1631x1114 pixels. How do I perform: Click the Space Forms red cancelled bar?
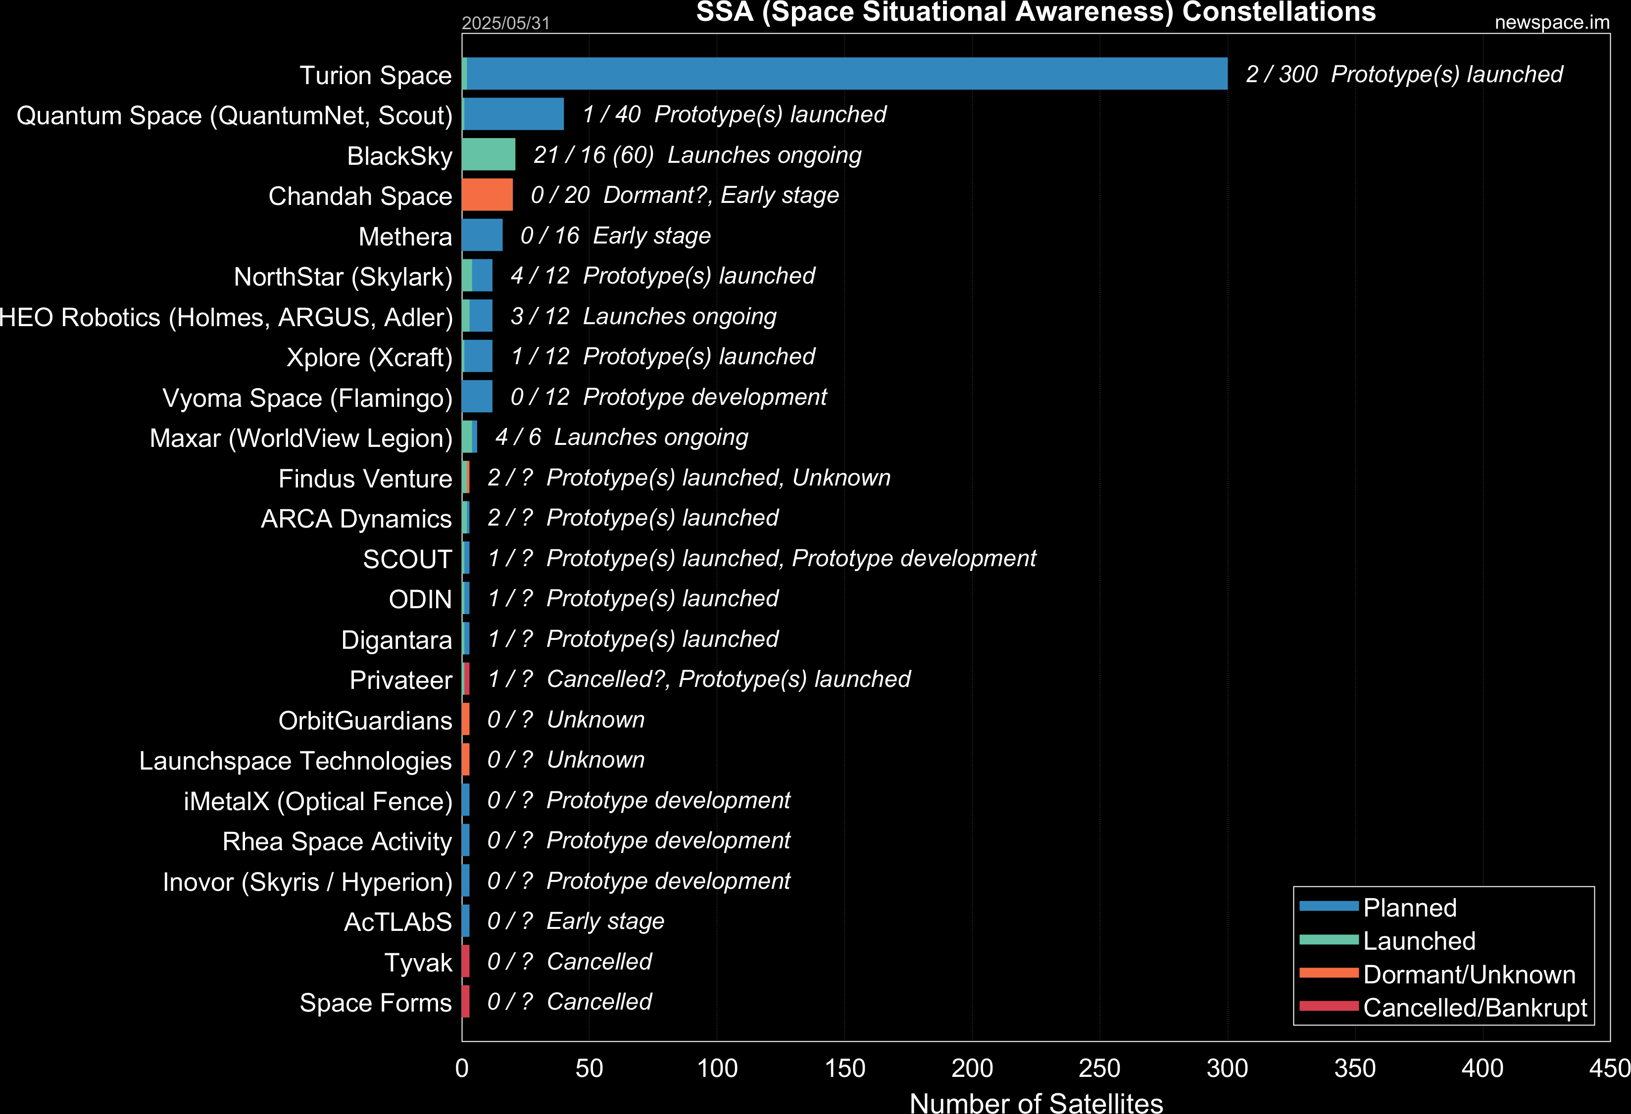pyautogui.click(x=466, y=1001)
